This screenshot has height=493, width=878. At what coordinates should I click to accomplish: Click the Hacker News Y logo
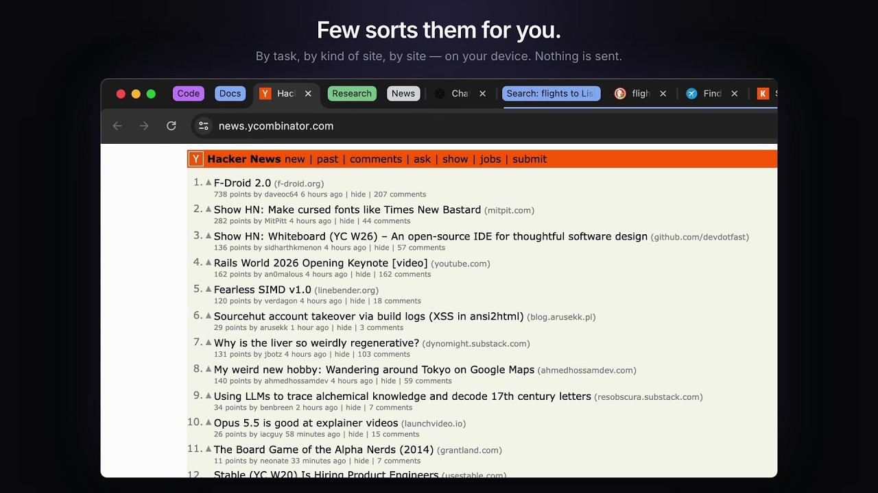click(x=196, y=160)
